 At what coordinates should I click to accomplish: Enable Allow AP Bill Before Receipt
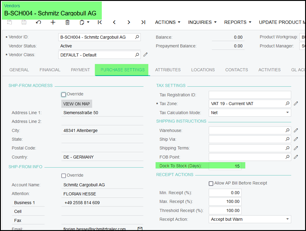(x=211, y=184)
